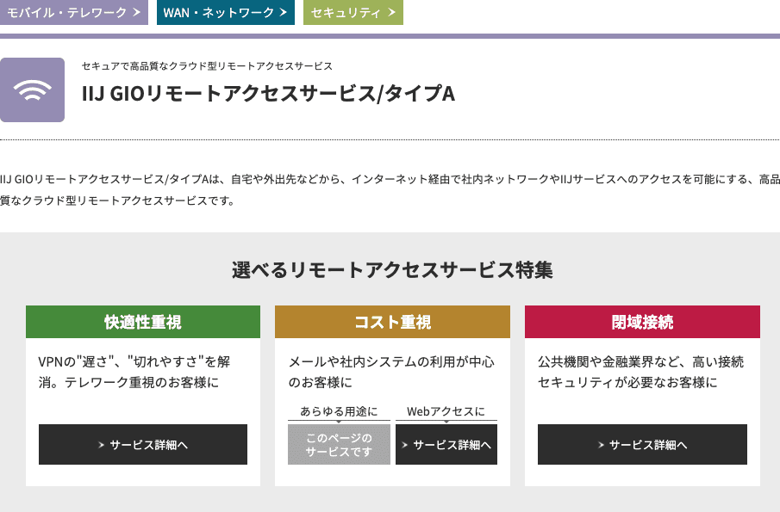Click the grey このページのサービスです button
The height and width of the screenshot is (512, 780).
(339, 445)
